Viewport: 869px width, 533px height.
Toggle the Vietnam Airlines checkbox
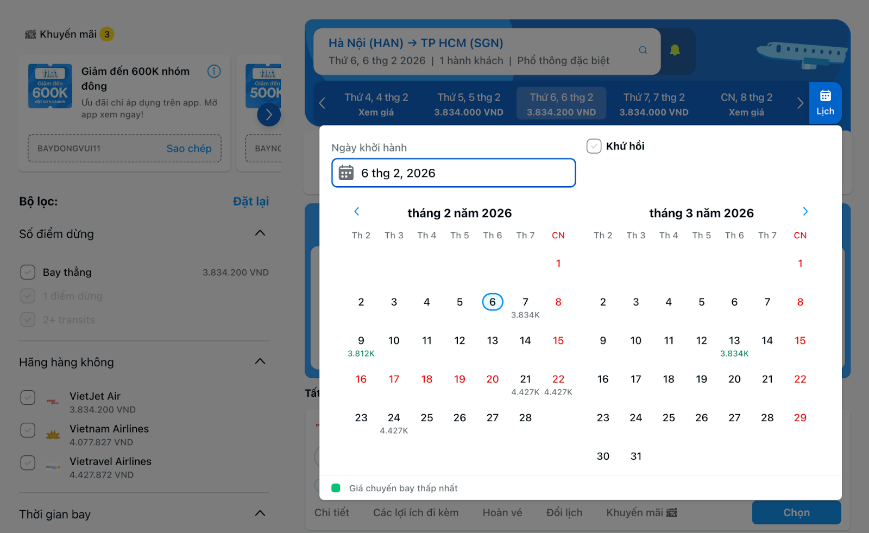click(28, 430)
